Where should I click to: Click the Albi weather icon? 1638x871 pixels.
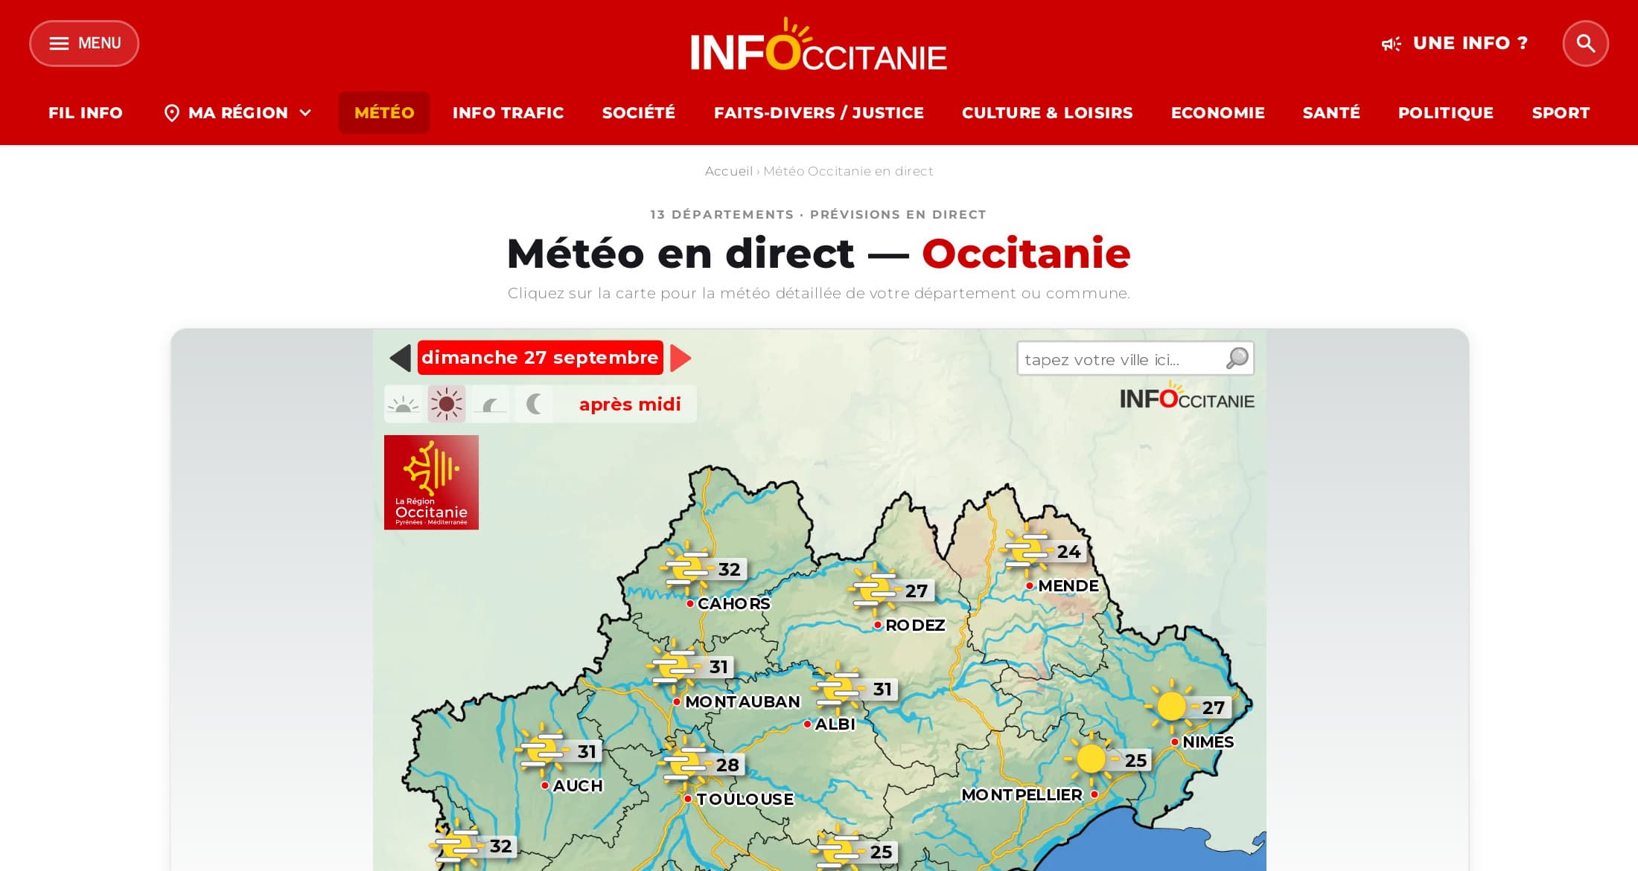click(838, 688)
